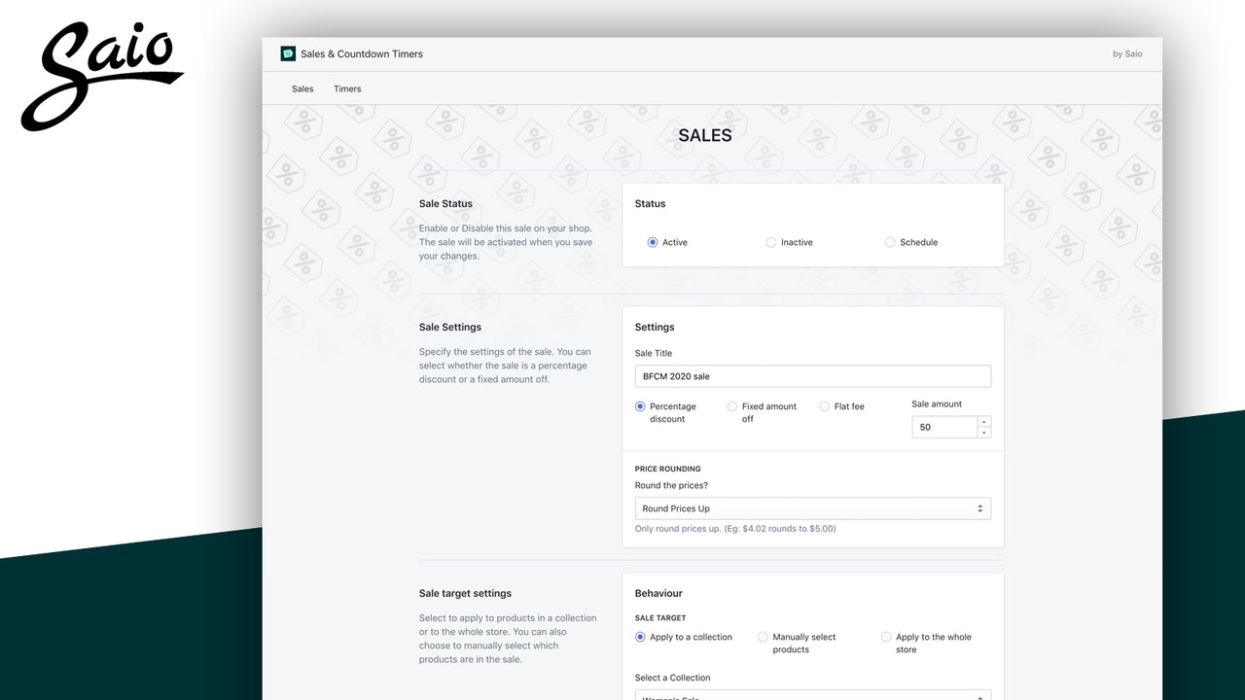Click the Sales & Countdown Timers app icon
Image resolution: width=1245 pixels, height=700 pixels.
(288, 53)
